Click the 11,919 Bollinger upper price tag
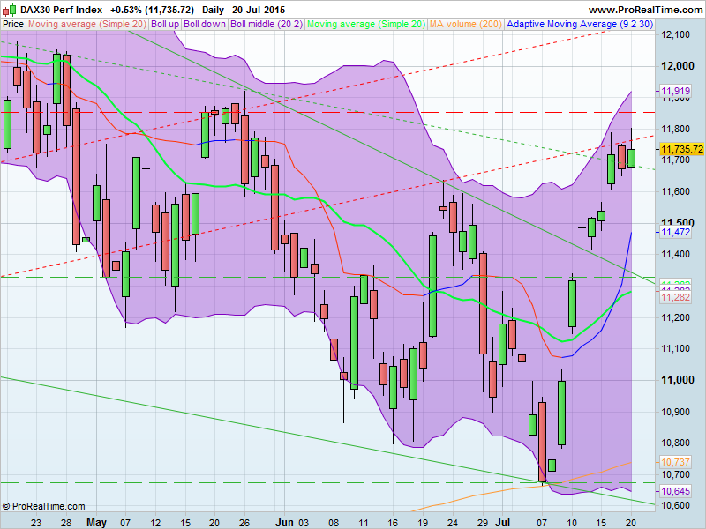This screenshot has width=706, height=529. pyautogui.click(x=675, y=91)
